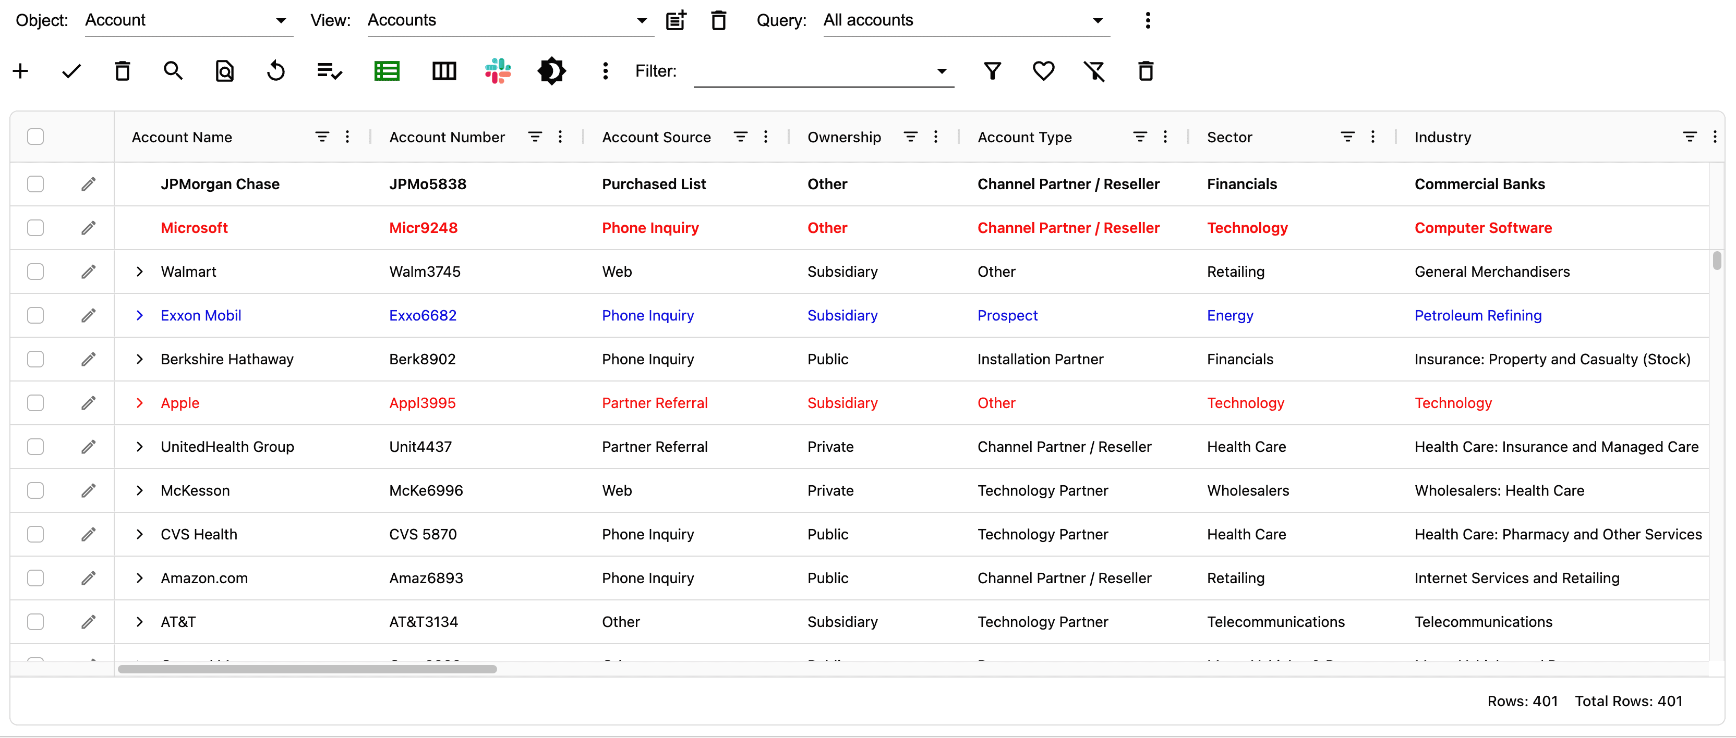1736x738 pixels.
Task: Click the heart favorite filter icon
Action: point(1043,71)
